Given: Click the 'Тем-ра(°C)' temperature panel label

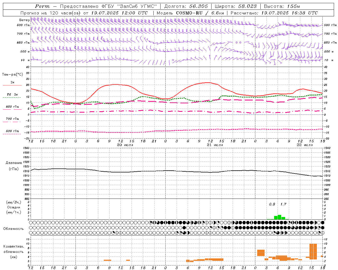Looking at the screenshot, I should (x=12, y=75).
